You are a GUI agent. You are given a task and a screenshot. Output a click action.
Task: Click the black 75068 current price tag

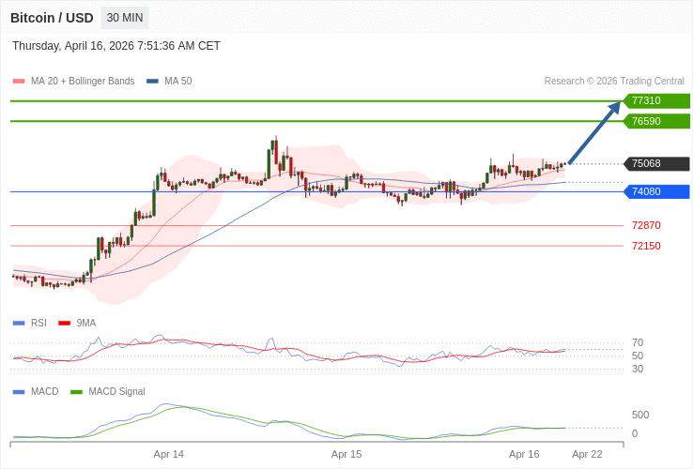pyautogui.click(x=656, y=163)
